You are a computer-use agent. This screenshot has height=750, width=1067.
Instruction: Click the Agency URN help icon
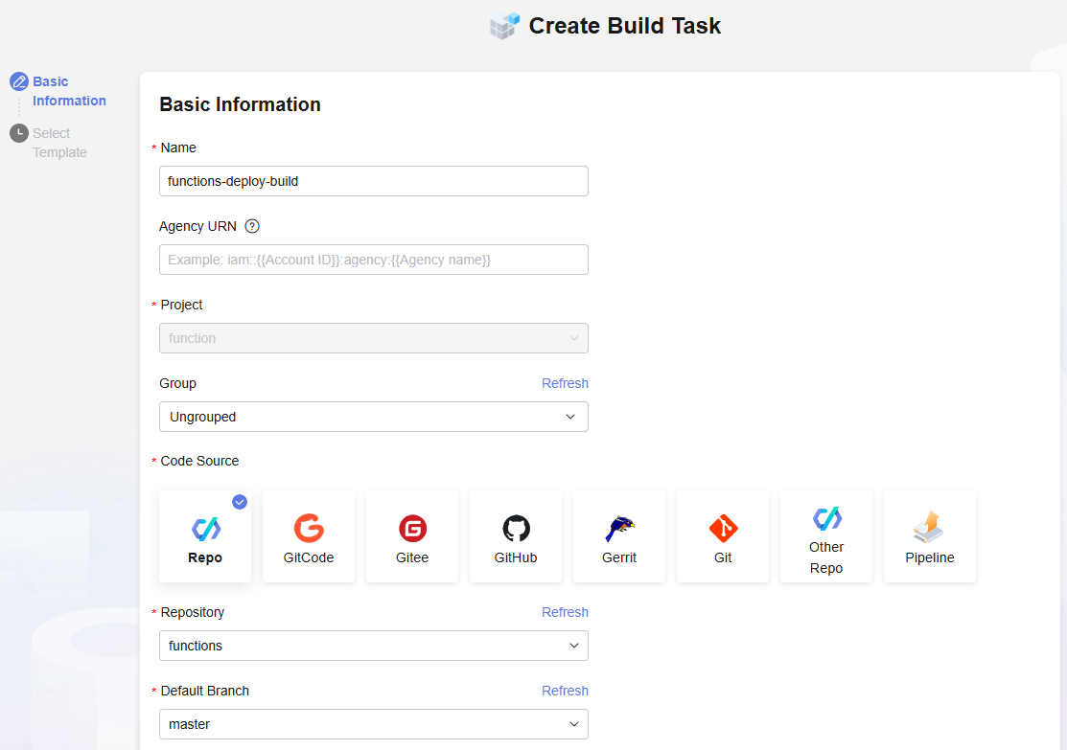[252, 227]
